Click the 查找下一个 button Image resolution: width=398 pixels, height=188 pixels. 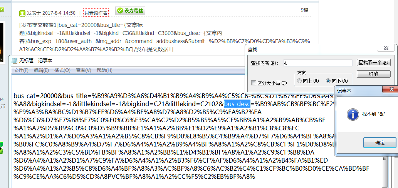tap(373, 63)
